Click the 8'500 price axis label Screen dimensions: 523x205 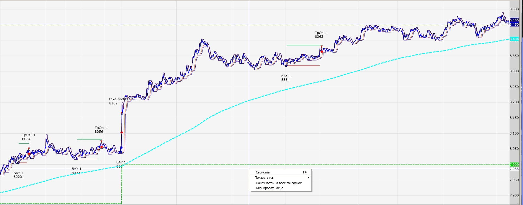tap(514, 9)
